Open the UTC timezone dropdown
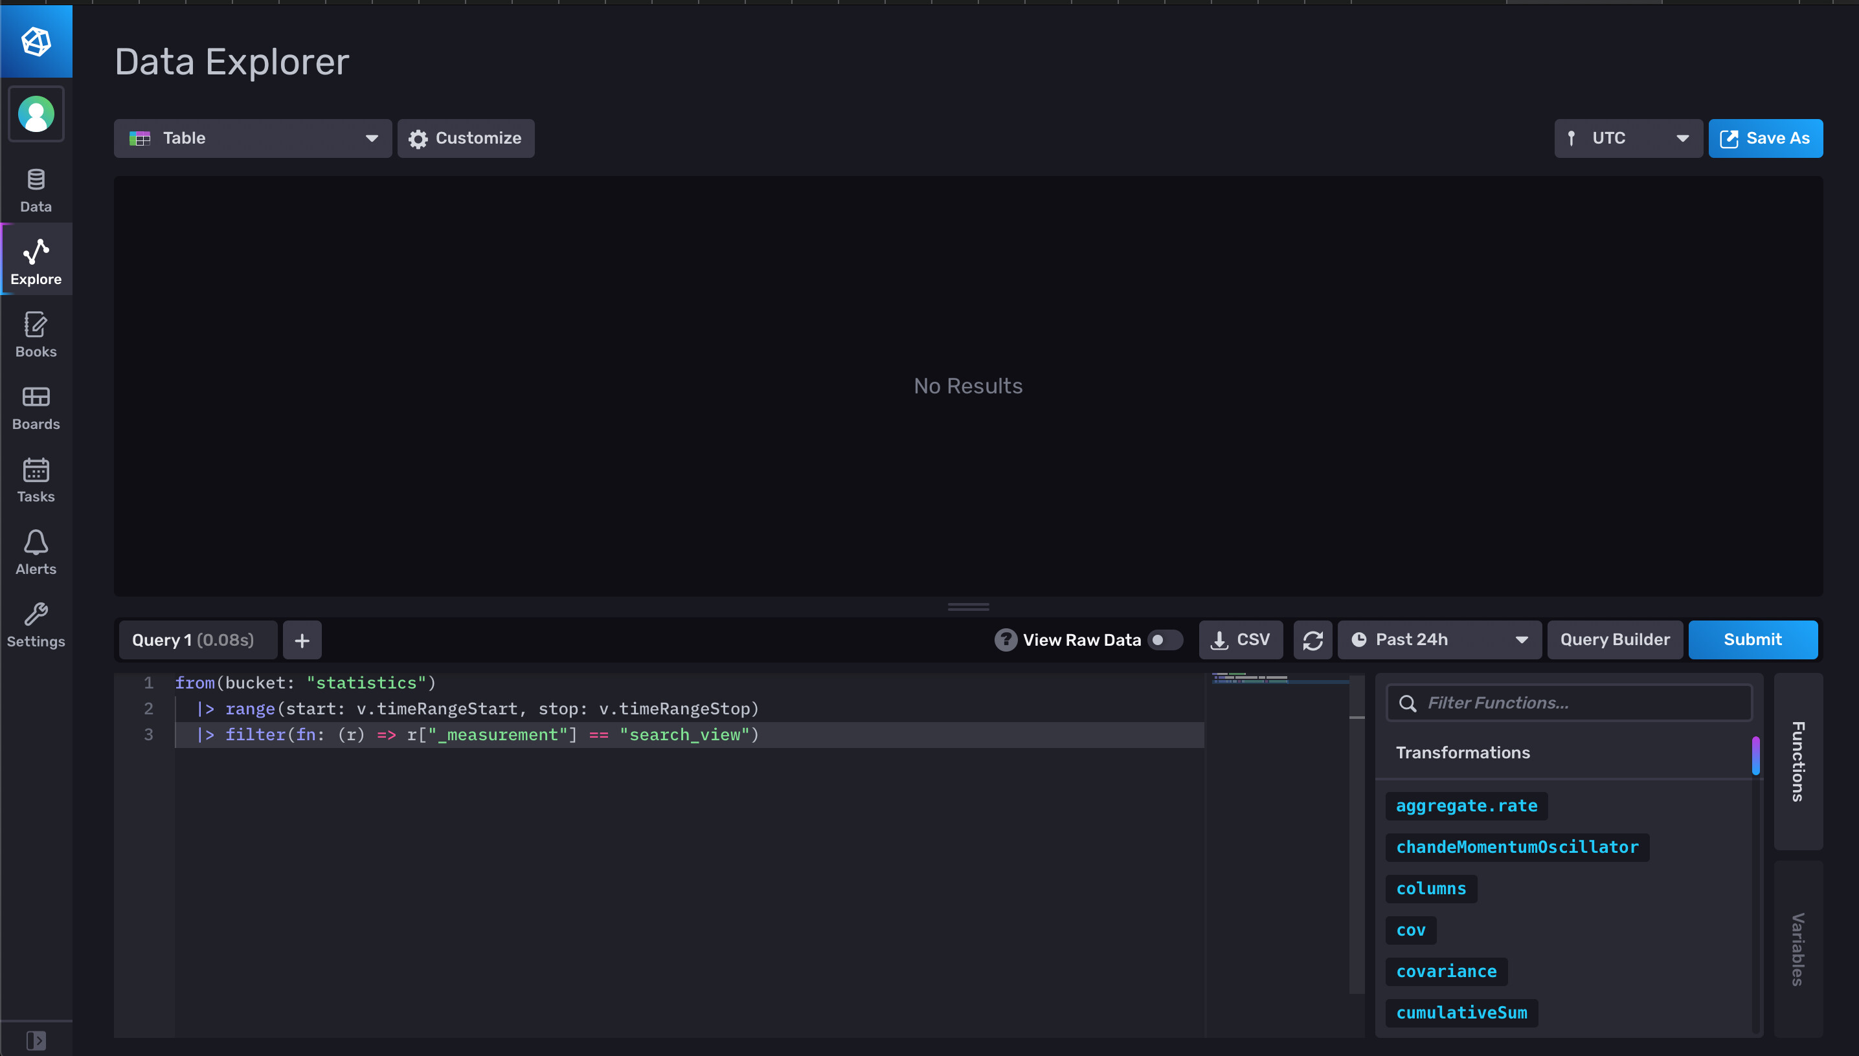 click(x=1628, y=138)
